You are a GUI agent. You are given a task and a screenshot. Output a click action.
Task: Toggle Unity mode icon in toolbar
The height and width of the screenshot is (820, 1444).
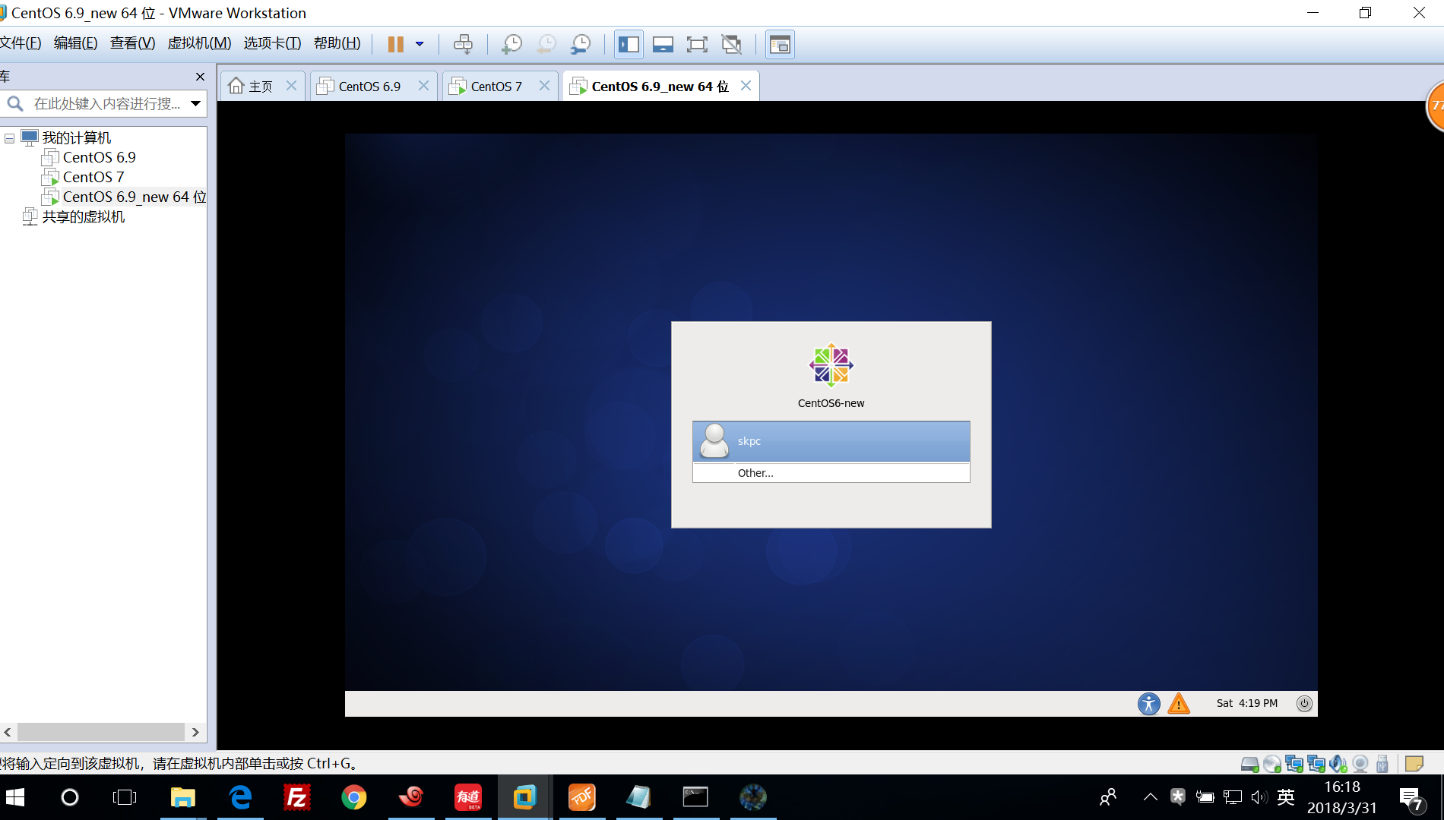(731, 44)
